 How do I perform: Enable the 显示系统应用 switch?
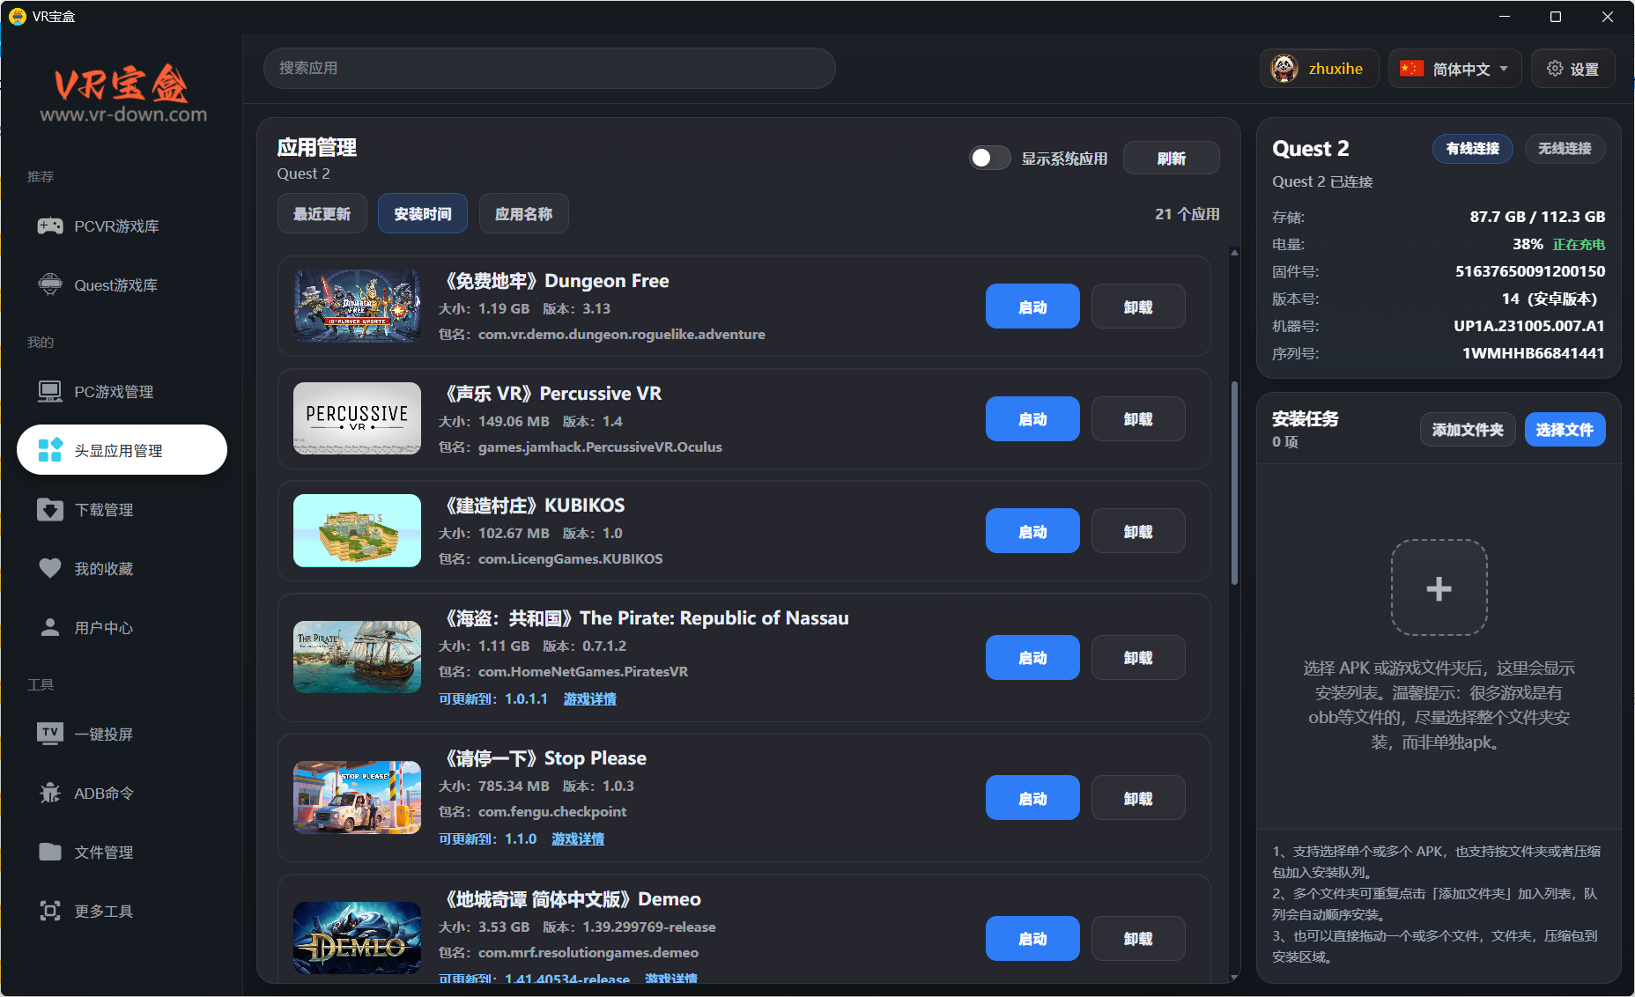(x=989, y=157)
